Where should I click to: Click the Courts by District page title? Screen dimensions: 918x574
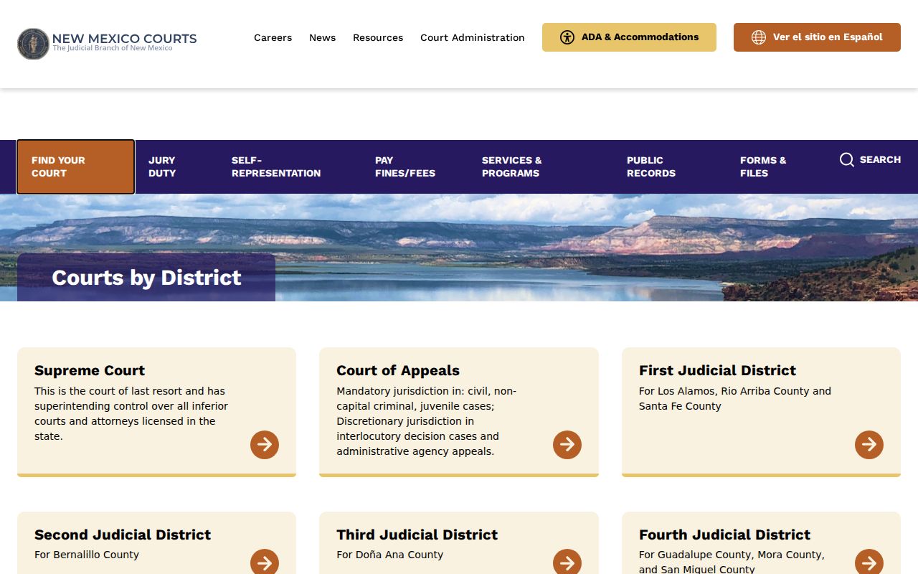click(x=146, y=278)
